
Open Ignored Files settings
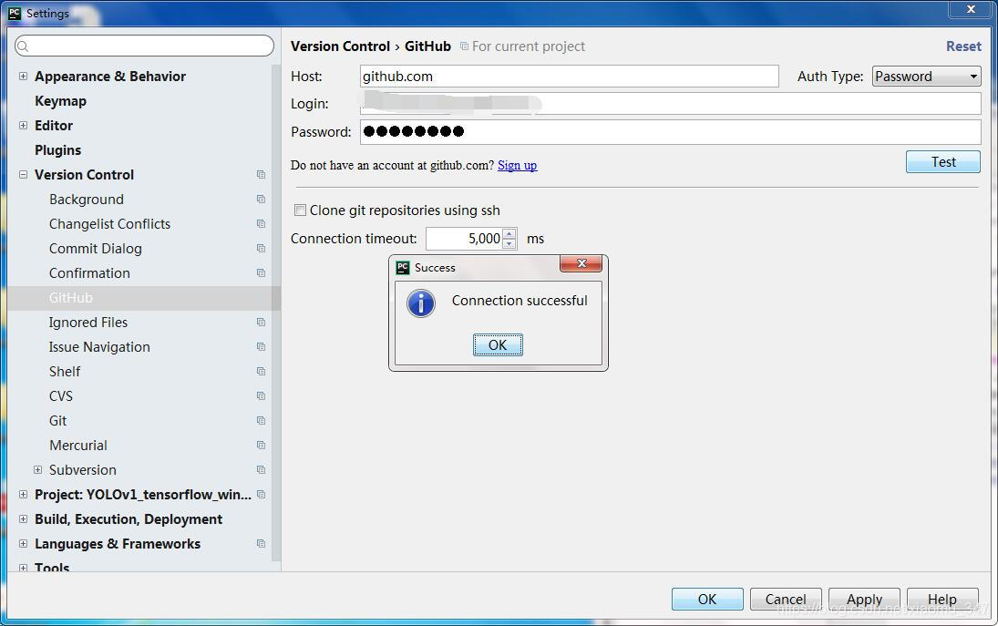(88, 323)
